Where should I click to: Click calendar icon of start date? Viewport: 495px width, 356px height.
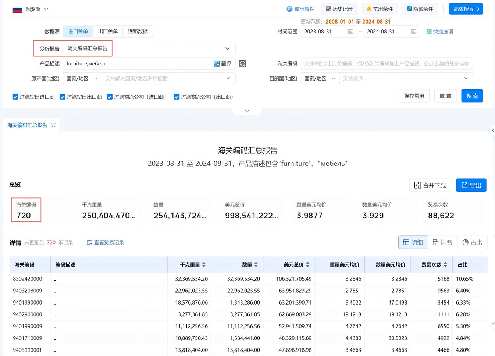pos(351,32)
